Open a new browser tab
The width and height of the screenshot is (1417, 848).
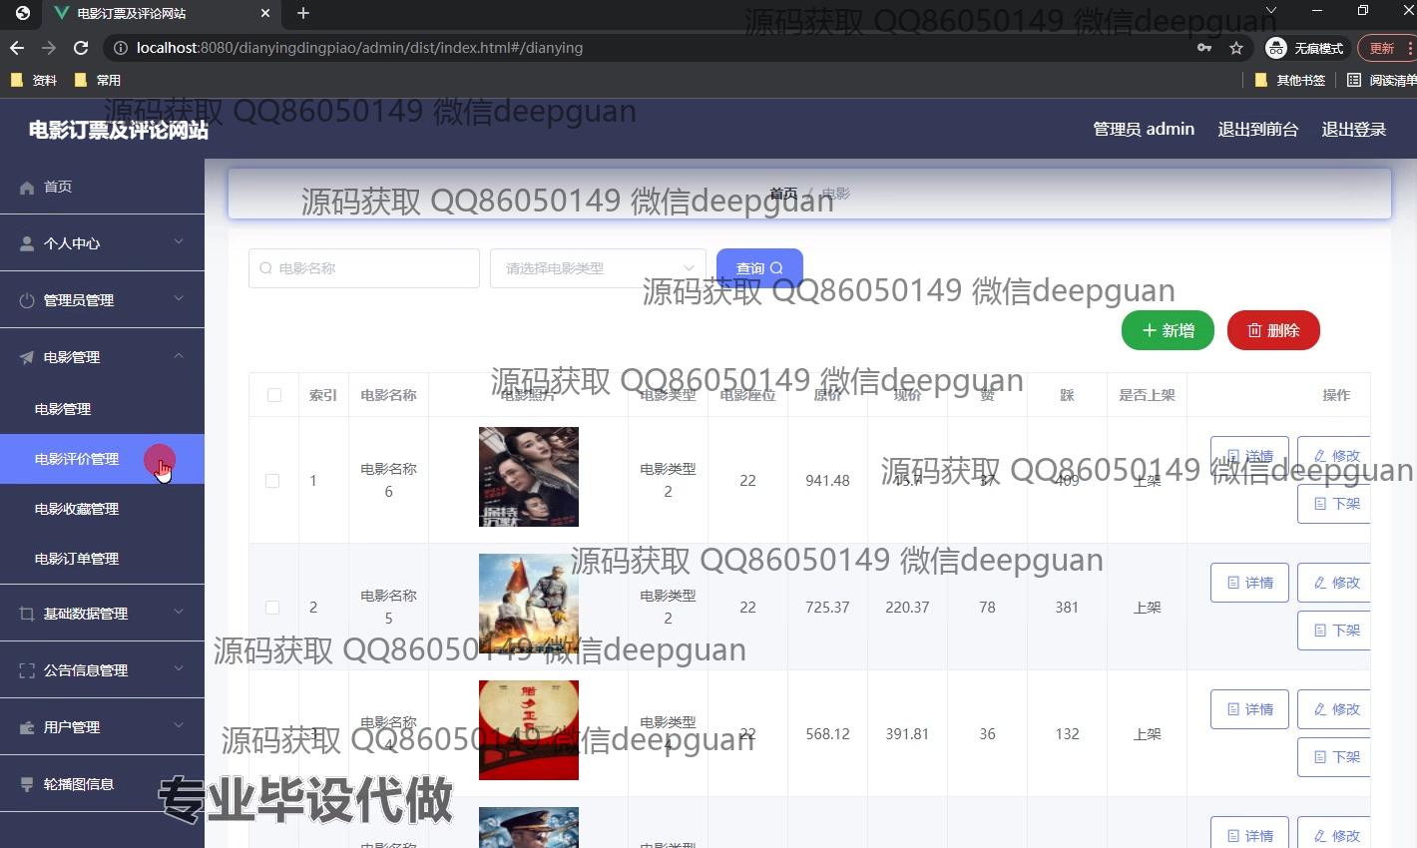tap(303, 13)
